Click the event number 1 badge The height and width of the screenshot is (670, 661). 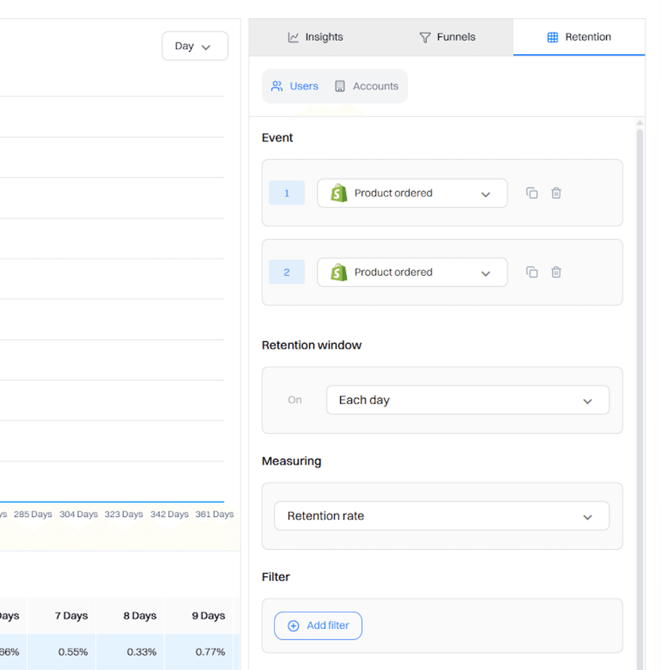(287, 193)
